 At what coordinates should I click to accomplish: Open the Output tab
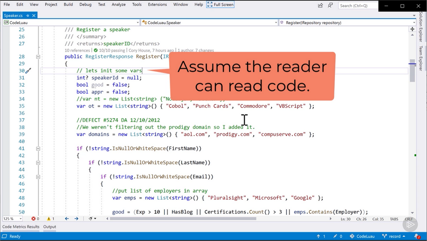(x=49, y=227)
